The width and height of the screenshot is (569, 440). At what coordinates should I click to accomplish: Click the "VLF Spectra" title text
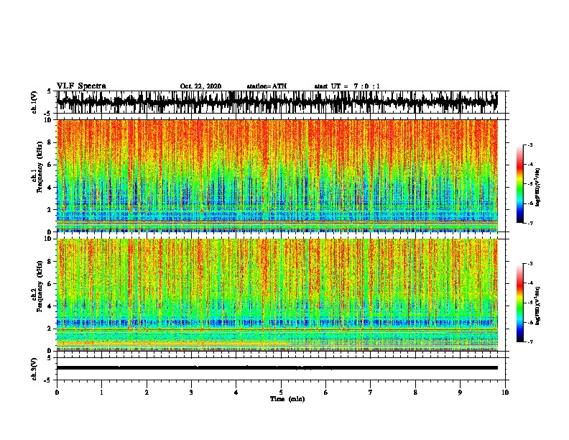(x=81, y=86)
